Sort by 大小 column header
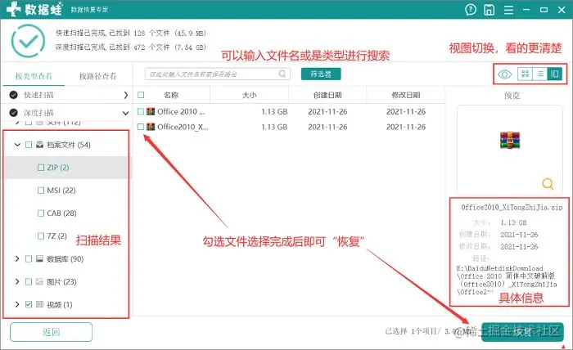 (249, 95)
